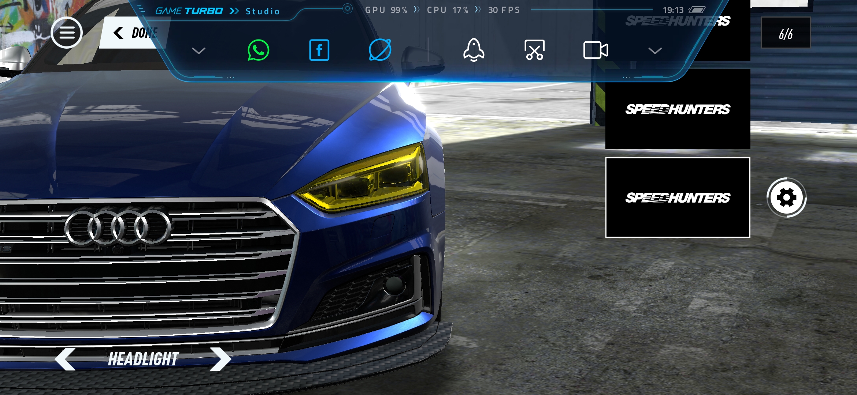Screen dimensions: 857x395
Task: Select the selected Speedhunters decal thumbnail
Action: click(x=678, y=197)
